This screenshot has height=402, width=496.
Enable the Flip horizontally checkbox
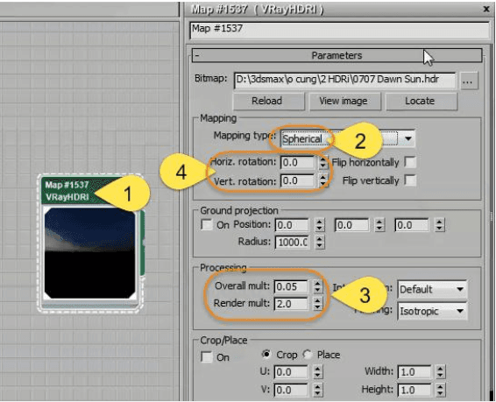tap(410, 162)
